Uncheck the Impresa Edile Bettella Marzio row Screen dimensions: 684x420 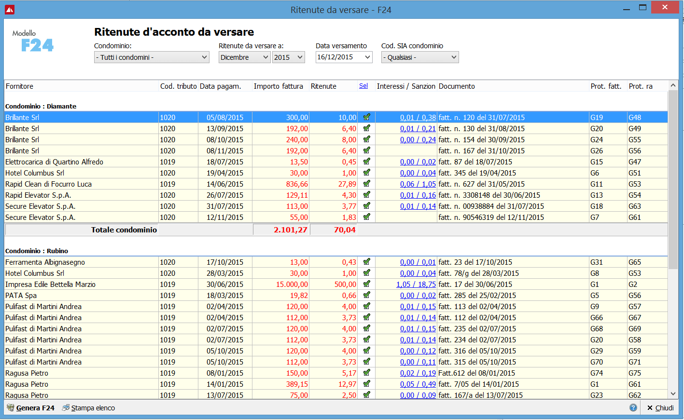(367, 284)
